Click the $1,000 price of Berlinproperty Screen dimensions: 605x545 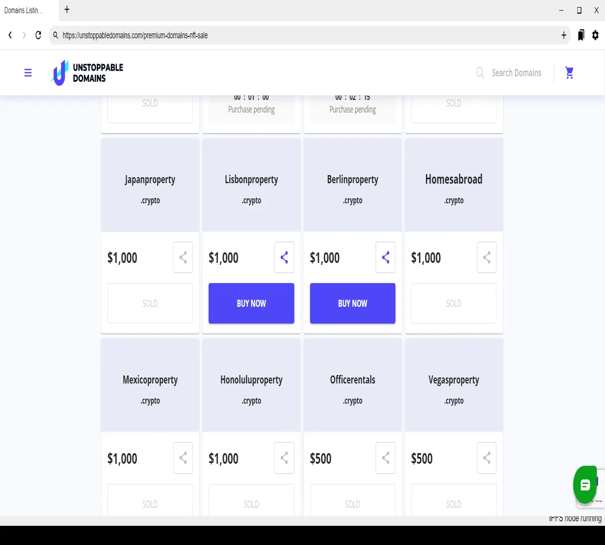pyautogui.click(x=325, y=258)
